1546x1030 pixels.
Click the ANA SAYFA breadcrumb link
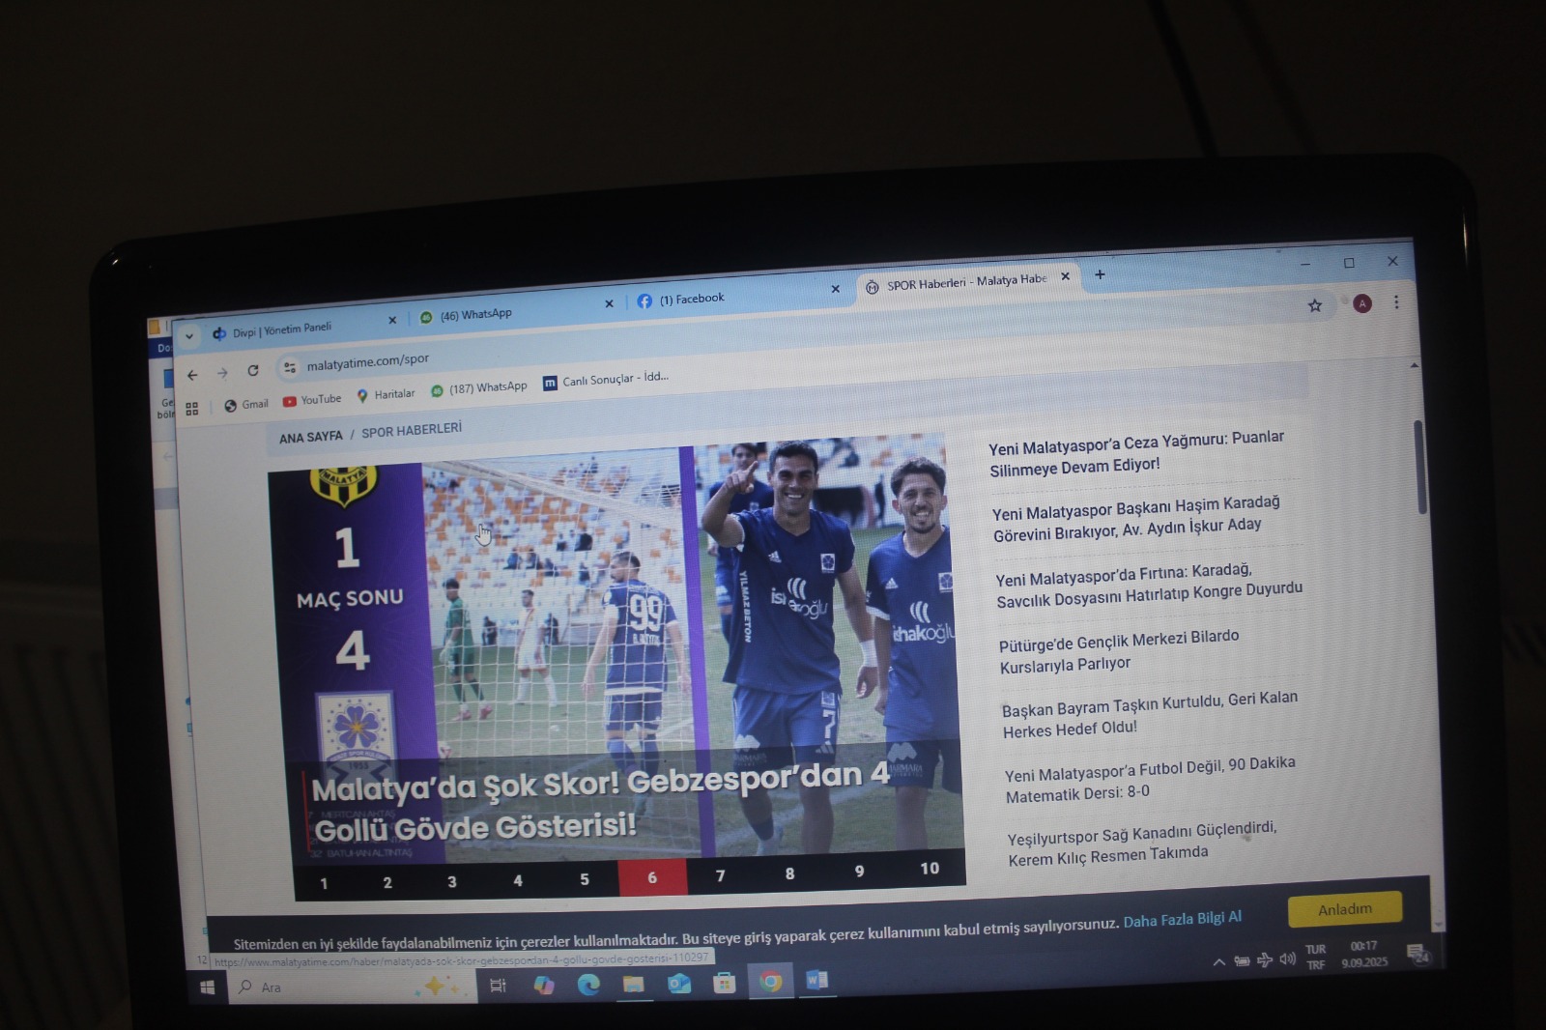click(x=310, y=438)
